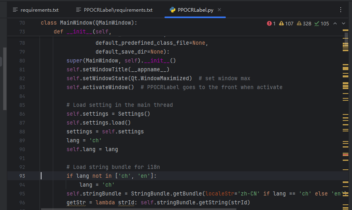Click 'default_predefined_class_file=None,' parameter
This screenshot has width=352, height=210.
[x=152, y=43]
